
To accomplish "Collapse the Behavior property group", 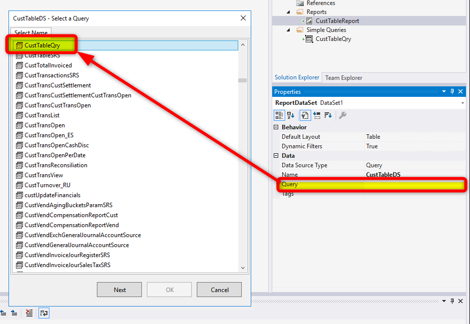I will click(276, 127).
